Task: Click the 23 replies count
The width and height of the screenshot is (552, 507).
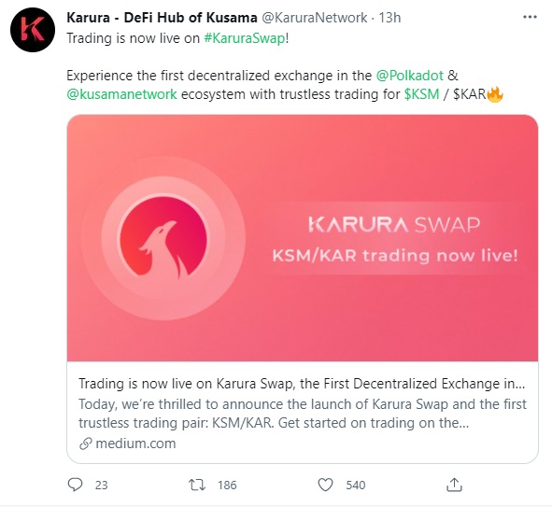Action: pos(102,486)
